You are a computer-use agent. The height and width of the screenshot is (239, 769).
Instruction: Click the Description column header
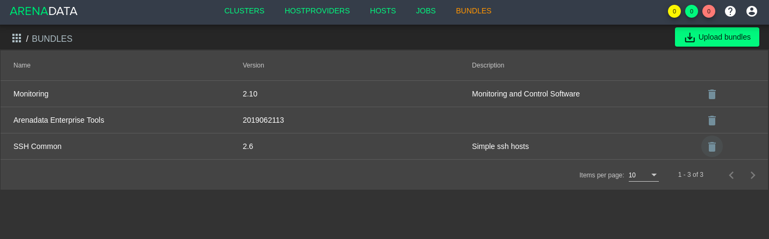(488, 65)
